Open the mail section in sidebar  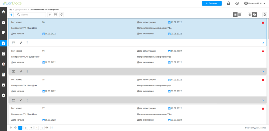4,23
